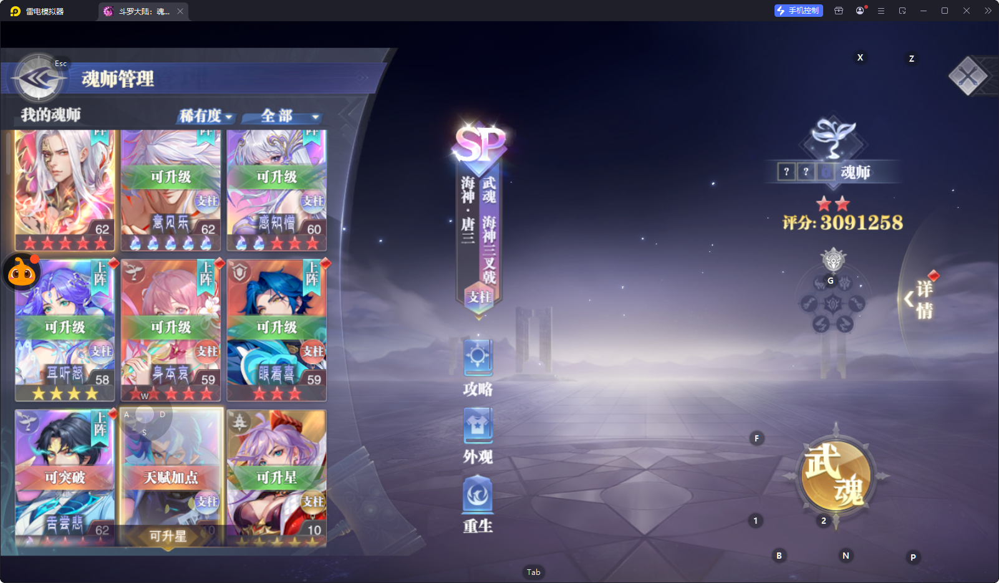Open the emulator gift box icon
999x583 pixels.
[839, 11]
